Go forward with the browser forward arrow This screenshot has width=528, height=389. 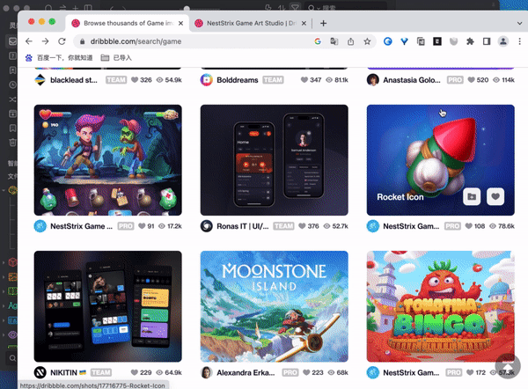(45, 41)
